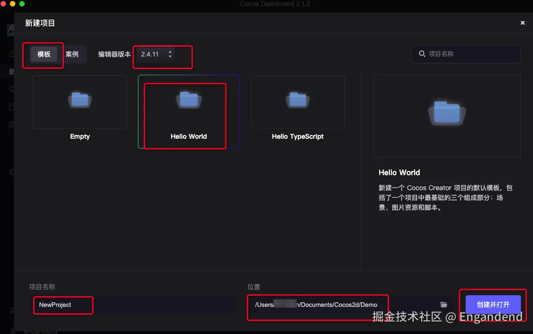The height and width of the screenshot is (334, 533).
Task: Select the Empty template card
Action: click(x=80, y=109)
